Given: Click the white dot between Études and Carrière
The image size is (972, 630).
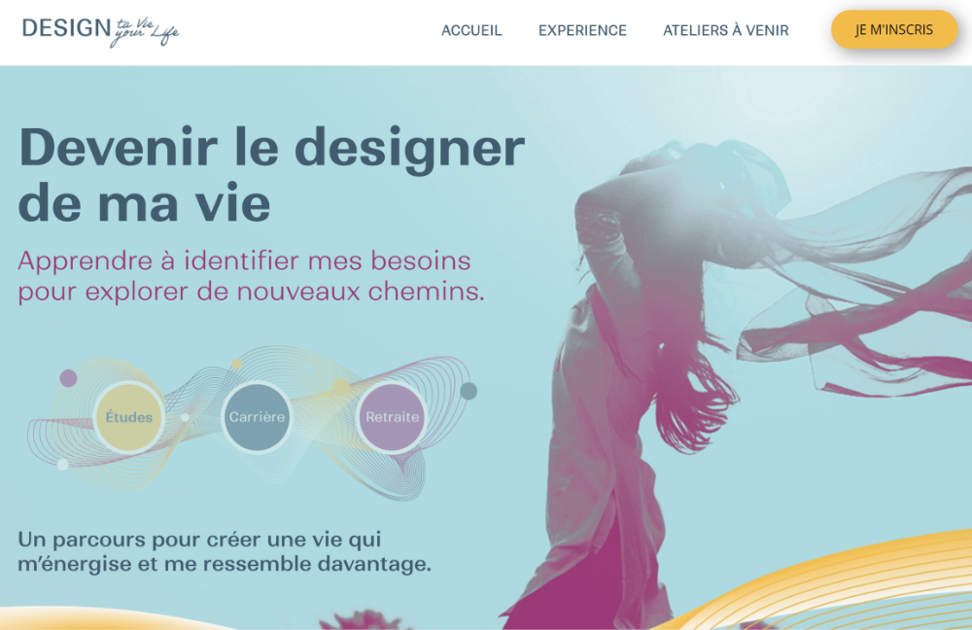Looking at the screenshot, I should (185, 417).
